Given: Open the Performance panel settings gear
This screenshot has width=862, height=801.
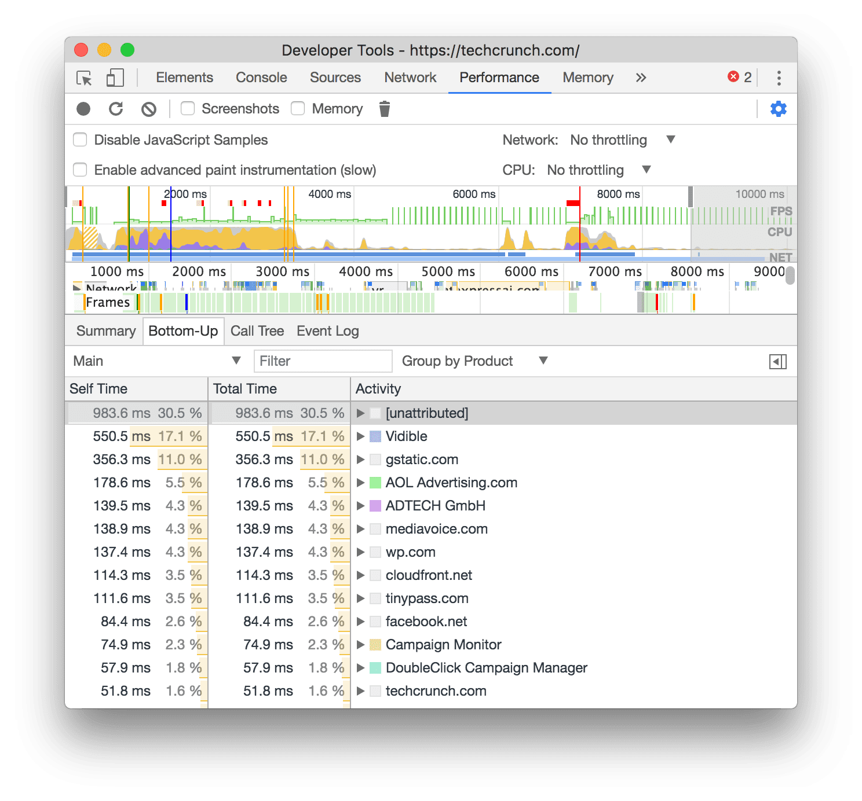Looking at the screenshot, I should coord(778,108).
